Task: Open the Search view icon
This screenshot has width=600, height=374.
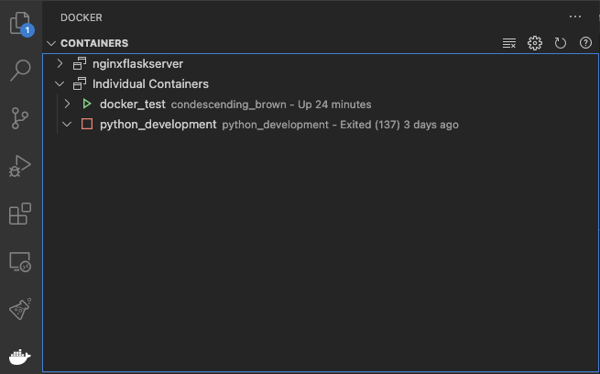Action: (x=20, y=71)
